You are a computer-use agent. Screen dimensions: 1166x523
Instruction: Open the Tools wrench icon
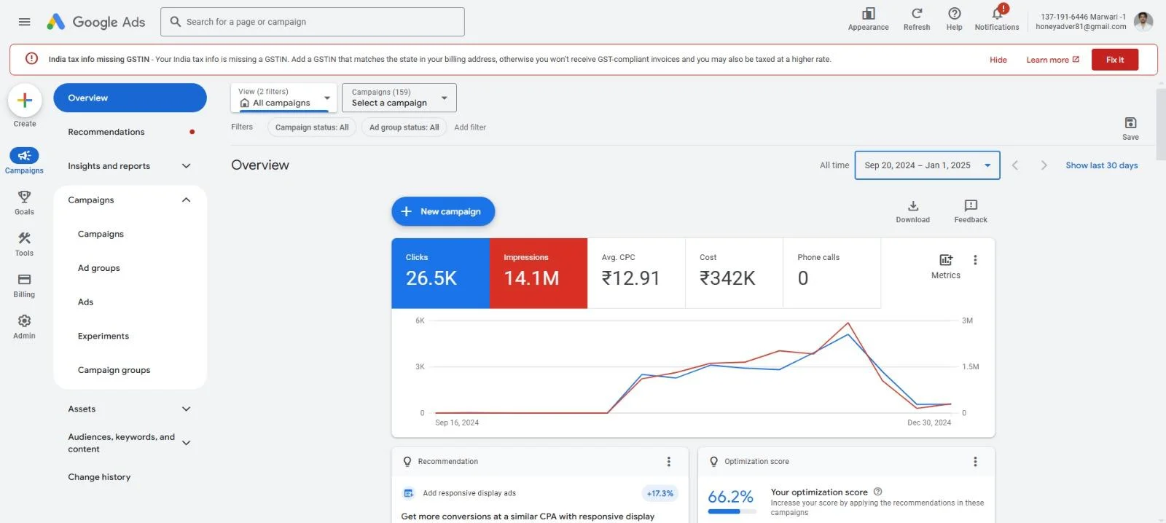24,238
